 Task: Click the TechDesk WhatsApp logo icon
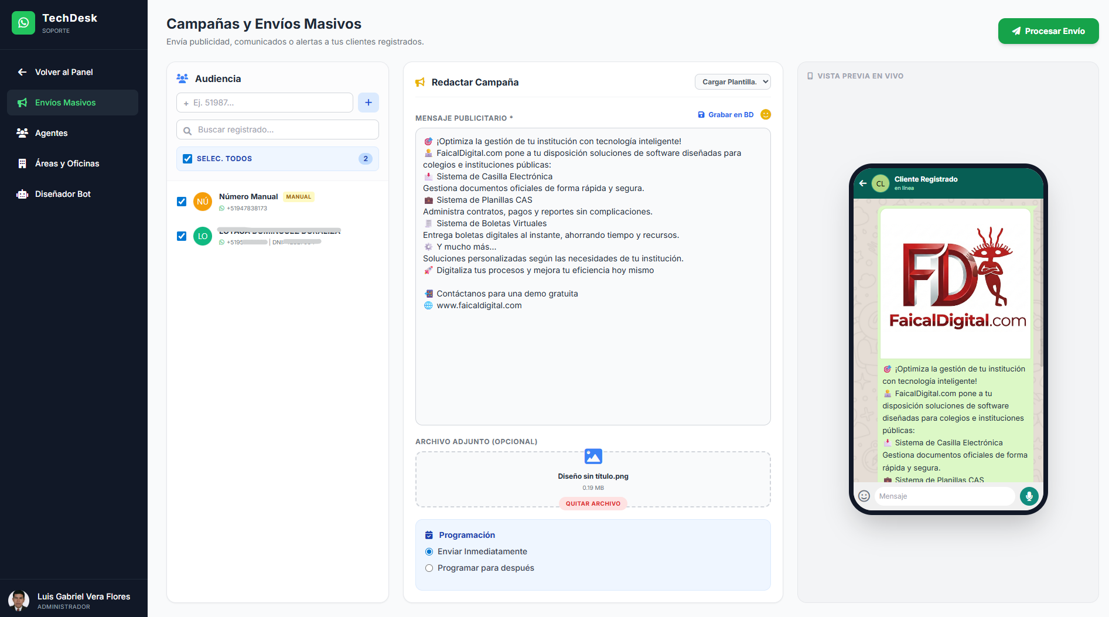coord(23,23)
